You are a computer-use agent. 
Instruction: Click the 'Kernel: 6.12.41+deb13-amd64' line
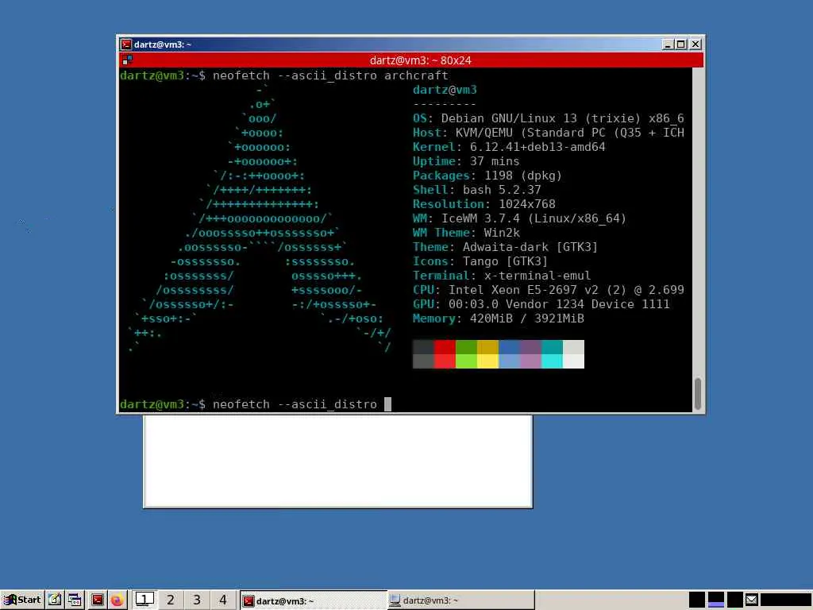[509, 147]
